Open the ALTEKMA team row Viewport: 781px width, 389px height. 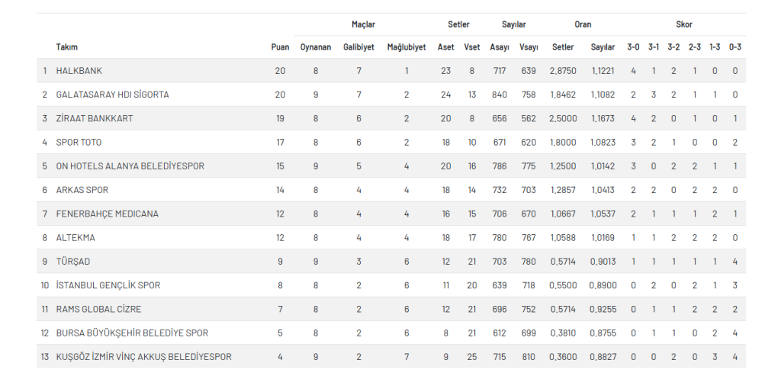click(391, 237)
